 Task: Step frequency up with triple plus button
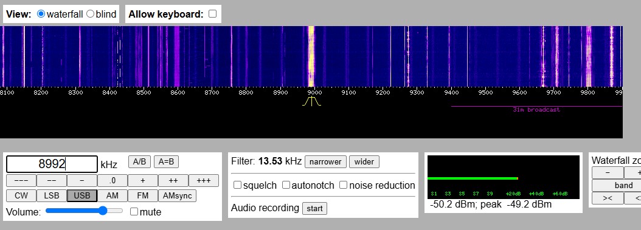click(x=204, y=180)
